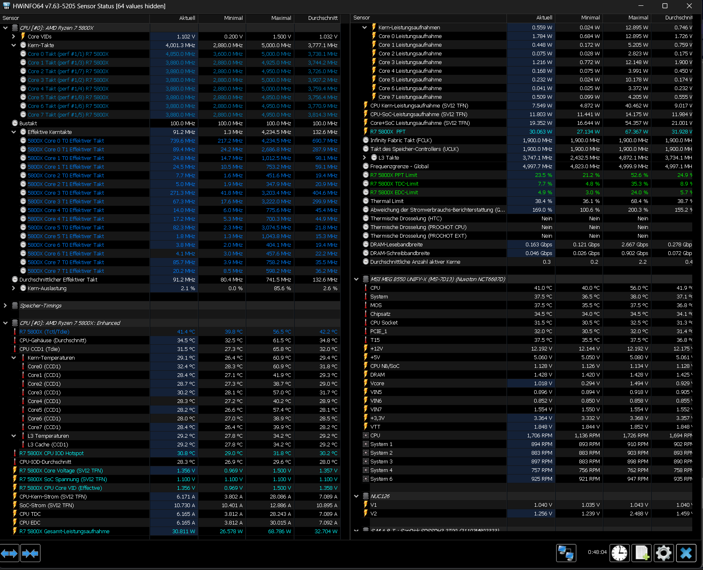
Task: Click the power icon beside Core 3 Leistungsaufnahme
Action: (x=374, y=62)
